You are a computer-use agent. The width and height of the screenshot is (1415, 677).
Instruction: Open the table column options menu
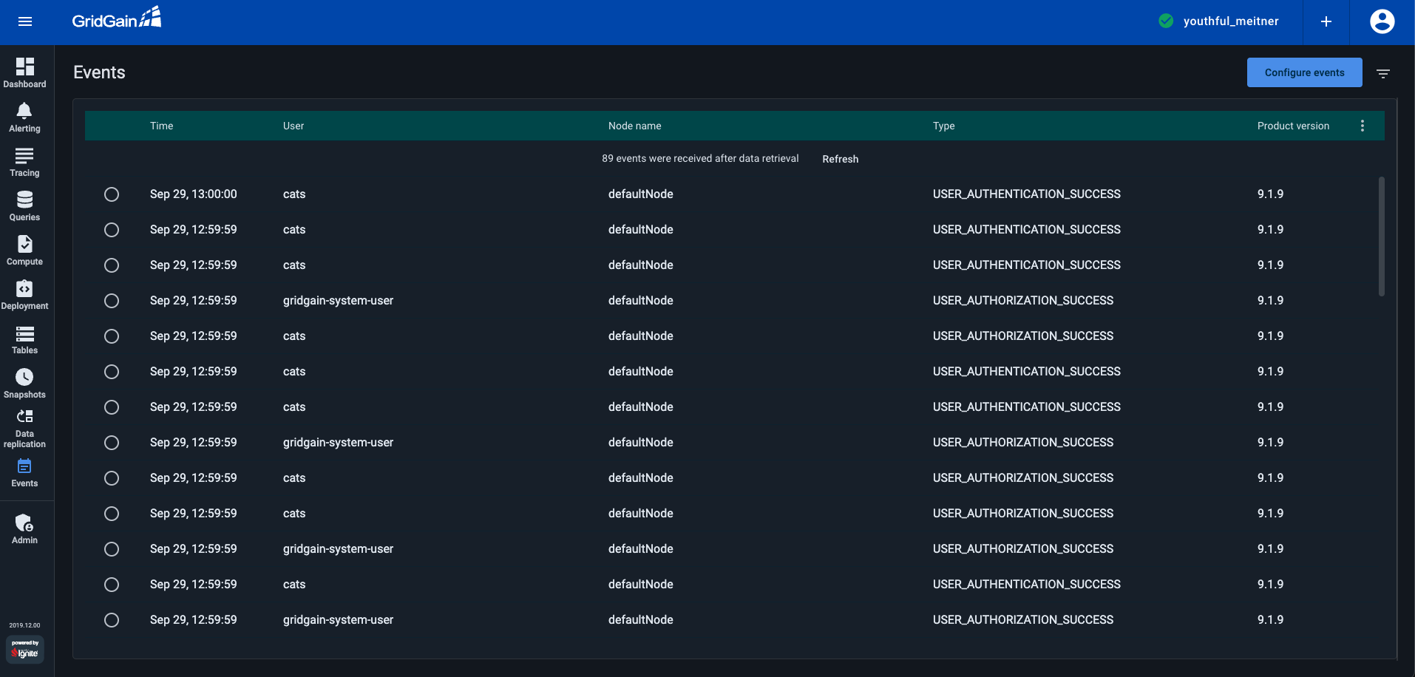point(1363,126)
